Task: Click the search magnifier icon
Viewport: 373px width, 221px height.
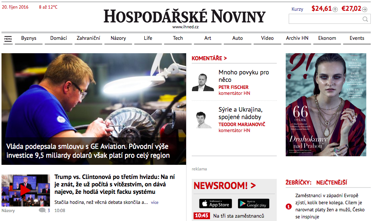Action: tap(365, 19)
